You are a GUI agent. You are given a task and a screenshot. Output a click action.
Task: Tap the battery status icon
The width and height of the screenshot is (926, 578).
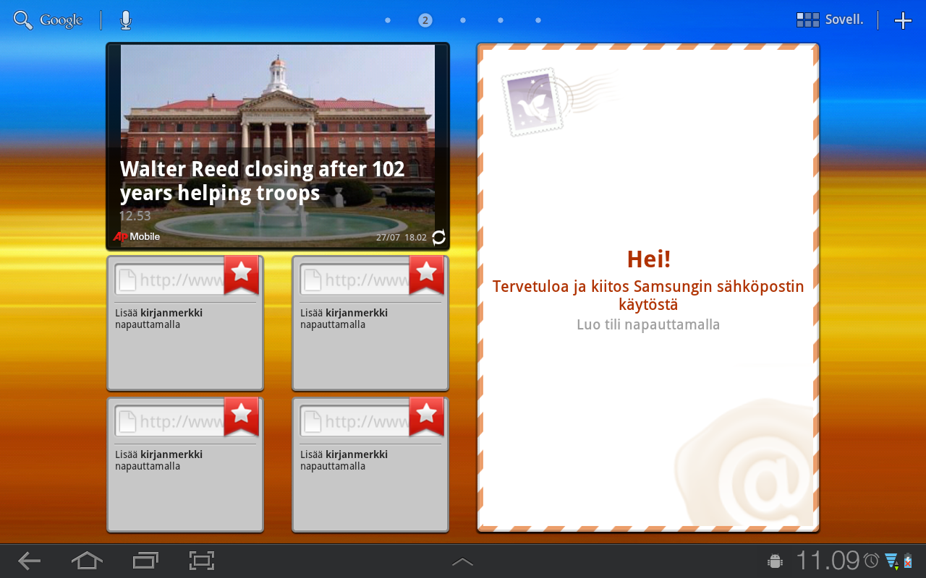(908, 561)
